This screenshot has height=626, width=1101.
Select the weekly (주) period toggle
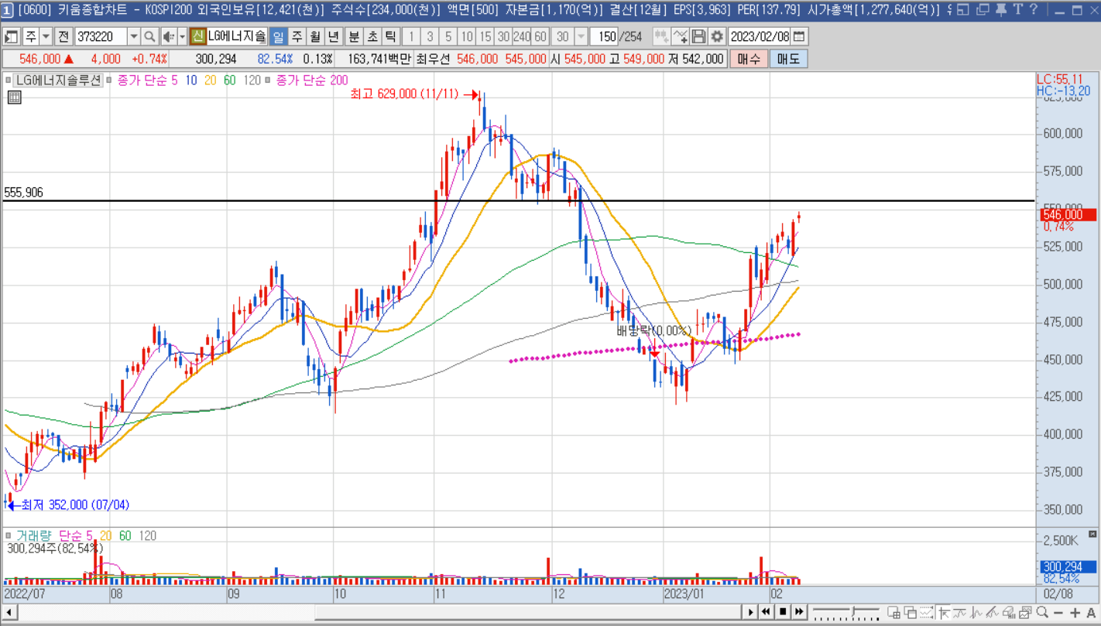click(x=297, y=36)
